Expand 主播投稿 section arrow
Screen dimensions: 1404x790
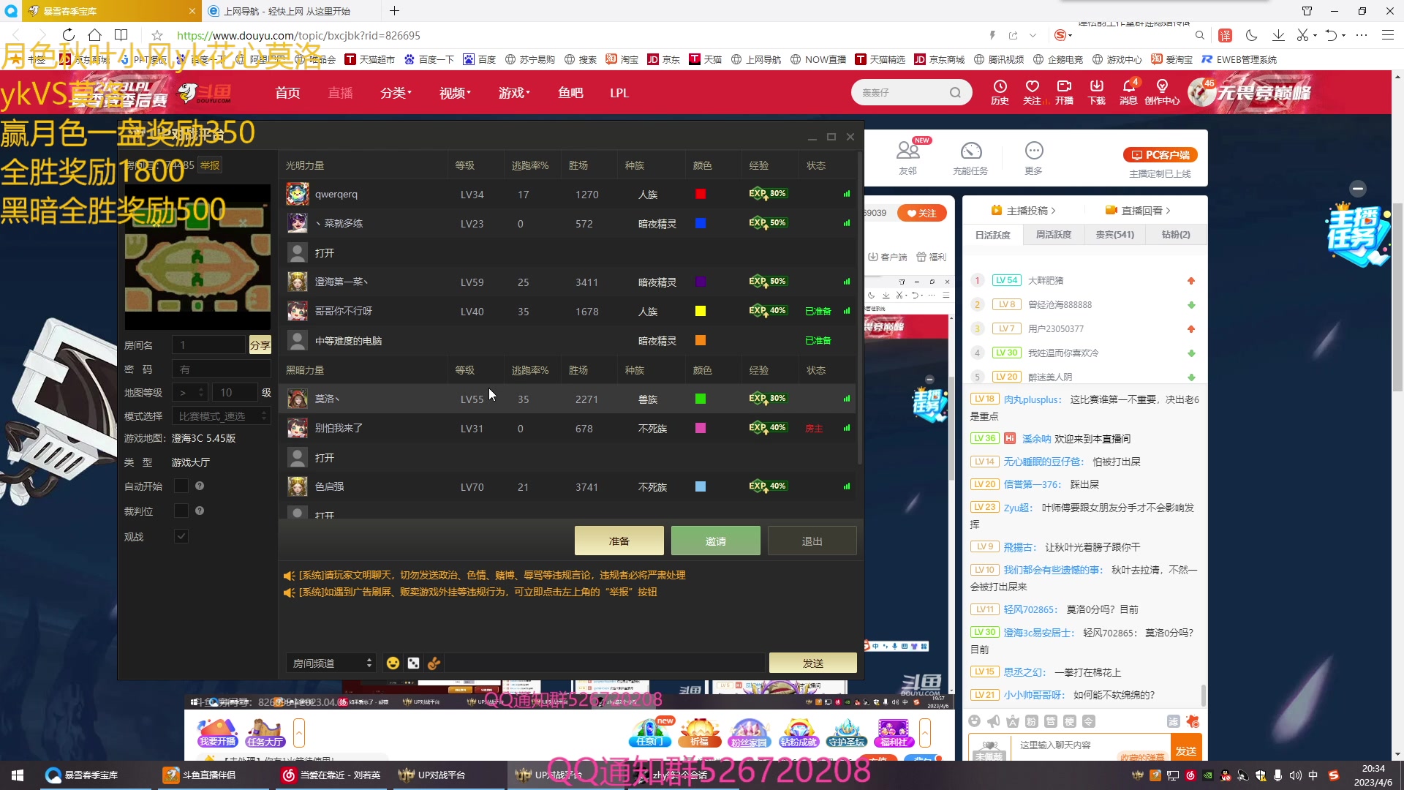[1053, 211]
